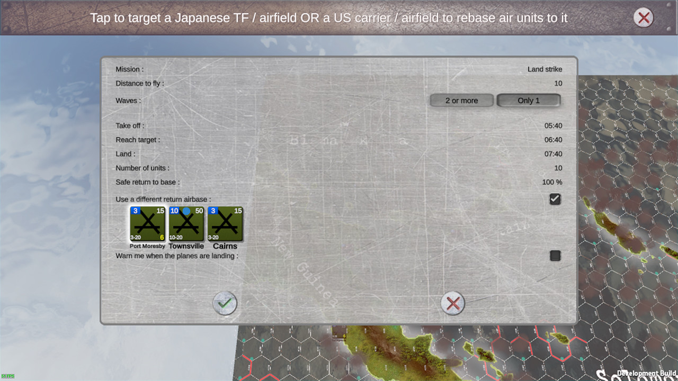Click the "Take off" time value 05:40

pyautogui.click(x=554, y=125)
